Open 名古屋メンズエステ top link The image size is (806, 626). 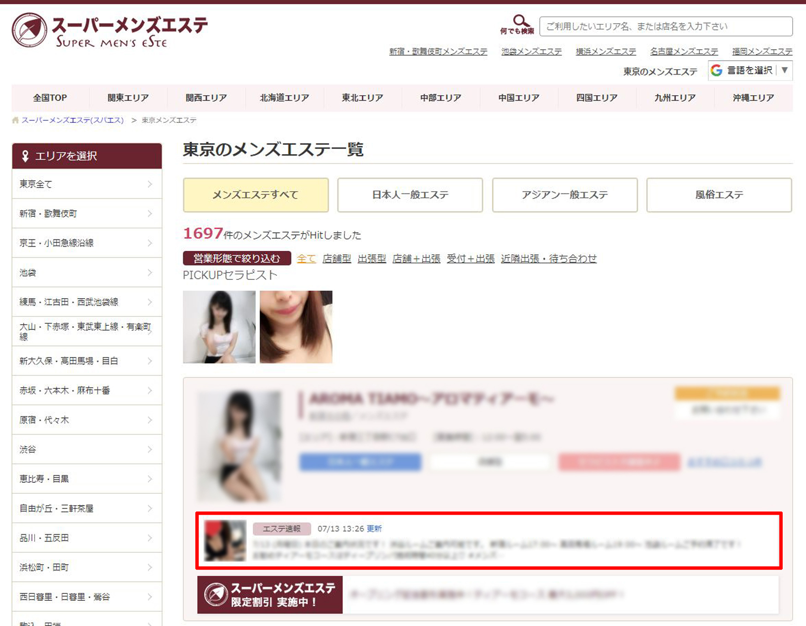[684, 51]
